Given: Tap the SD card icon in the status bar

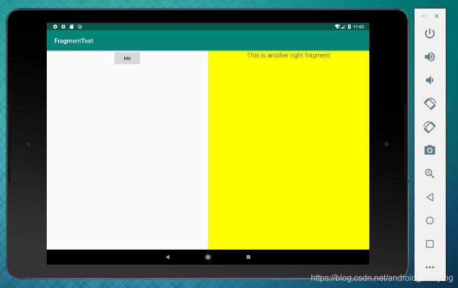Looking at the screenshot, I should (x=72, y=27).
